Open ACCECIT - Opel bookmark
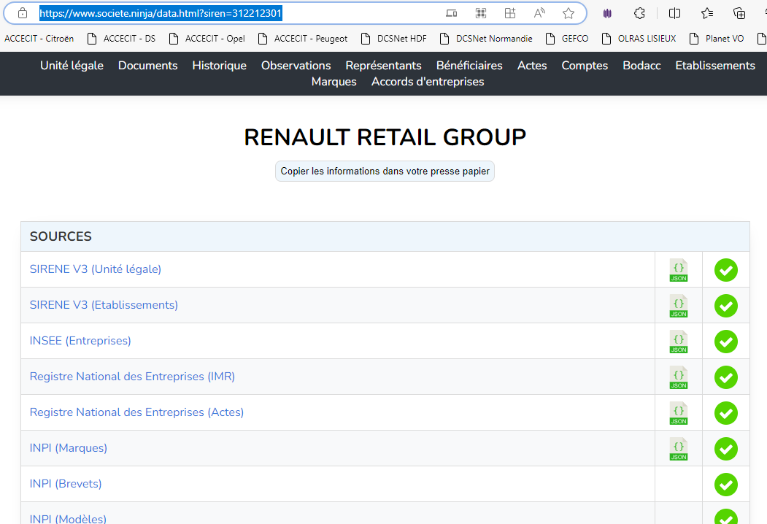The image size is (767, 524). tap(207, 39)
